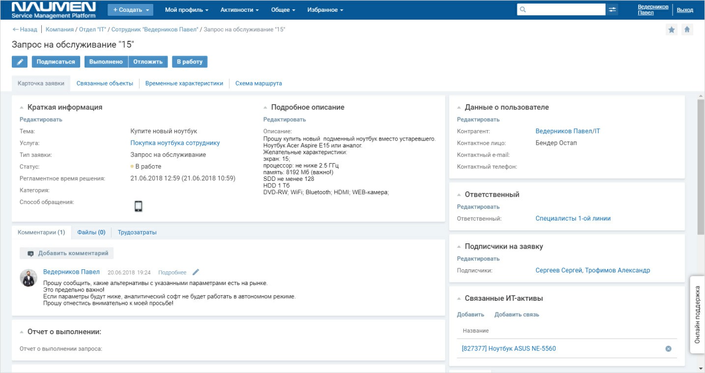
Task: Click the home icon in breadcrumb bar
Action: (687, 29)
